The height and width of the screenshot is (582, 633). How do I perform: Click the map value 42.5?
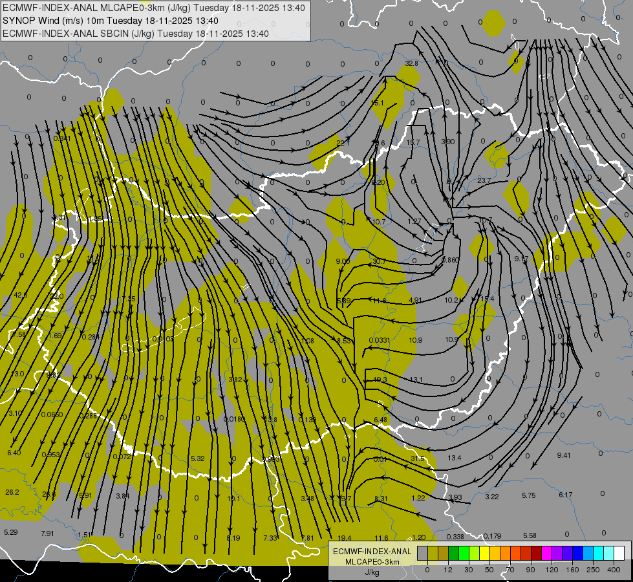click(x=20, y=296)
